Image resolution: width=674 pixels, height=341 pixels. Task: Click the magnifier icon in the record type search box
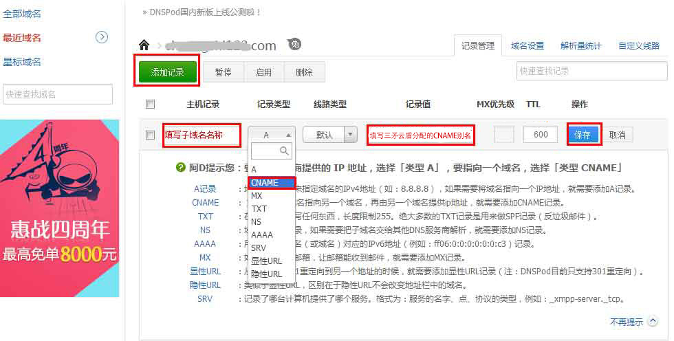[284, 151]
